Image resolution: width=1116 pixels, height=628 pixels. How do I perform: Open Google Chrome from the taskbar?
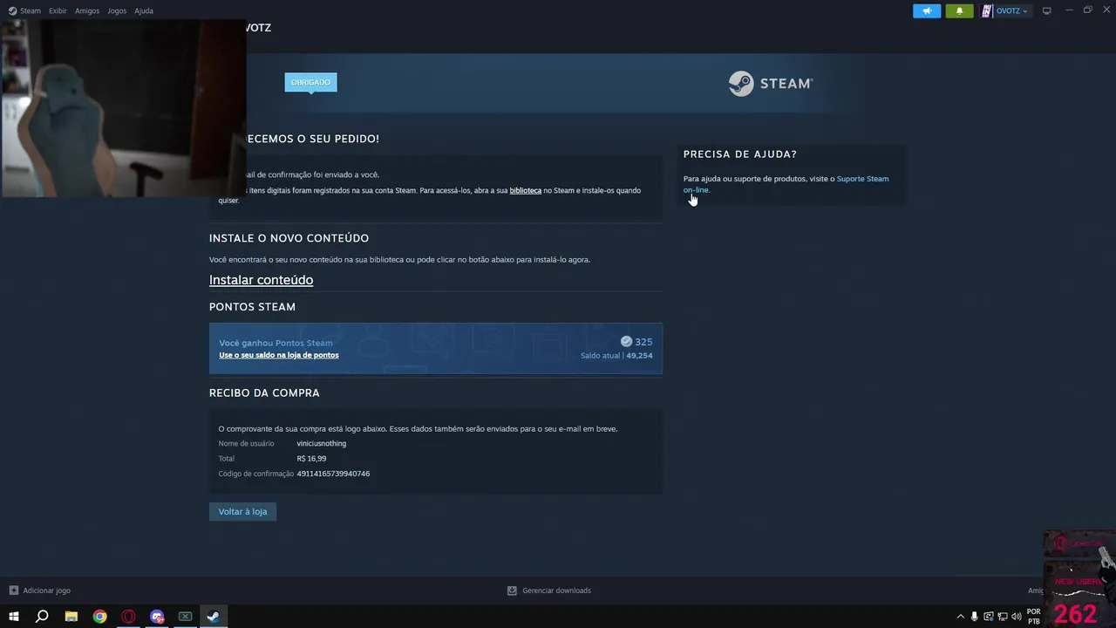(x=100, y=617)
